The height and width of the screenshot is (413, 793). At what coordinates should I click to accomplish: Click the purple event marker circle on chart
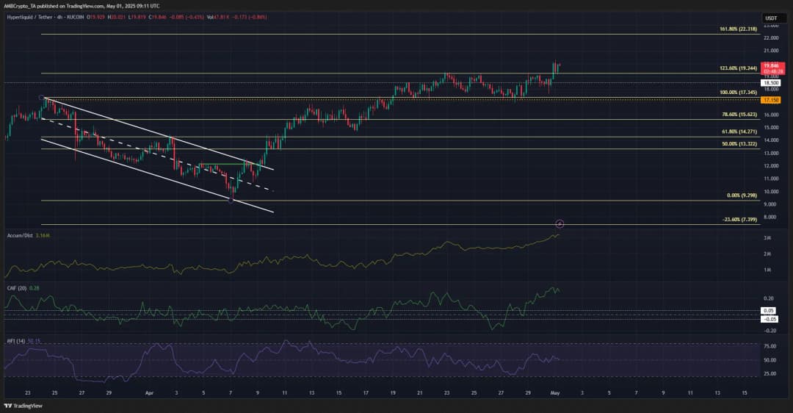pyautogui.click(x=560, y=223)
